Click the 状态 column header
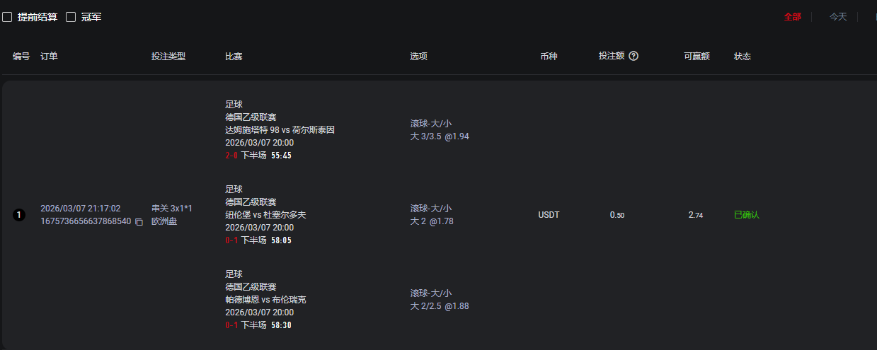This screenshot has width=877, height=350. coord(743,57)
